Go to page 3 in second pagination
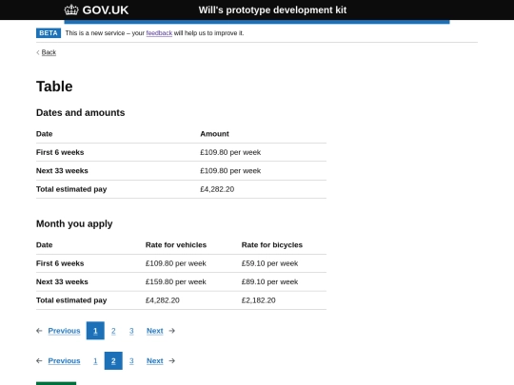Viewport: 514px width, 385px height. 131,361
